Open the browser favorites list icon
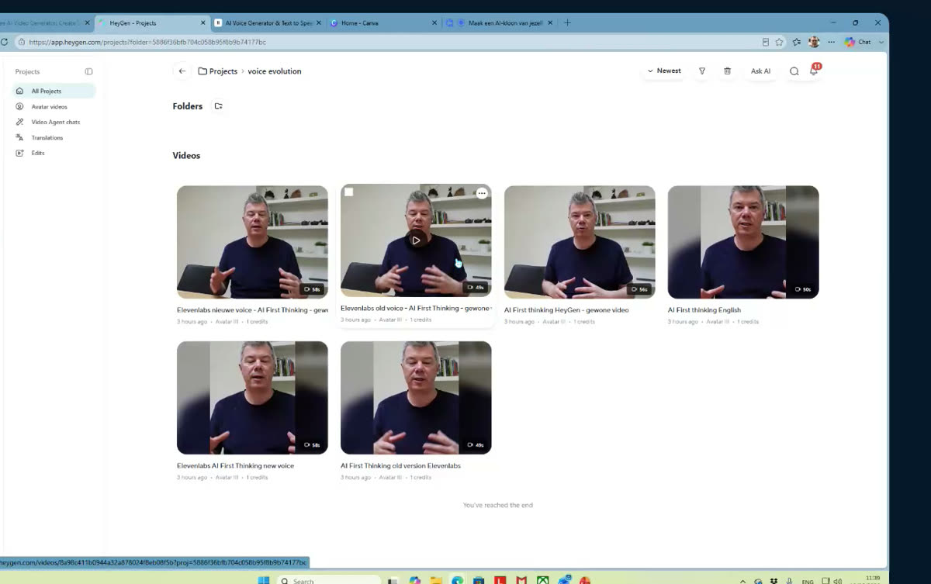Viewport: 931px width, 584px height. [797, 42]
